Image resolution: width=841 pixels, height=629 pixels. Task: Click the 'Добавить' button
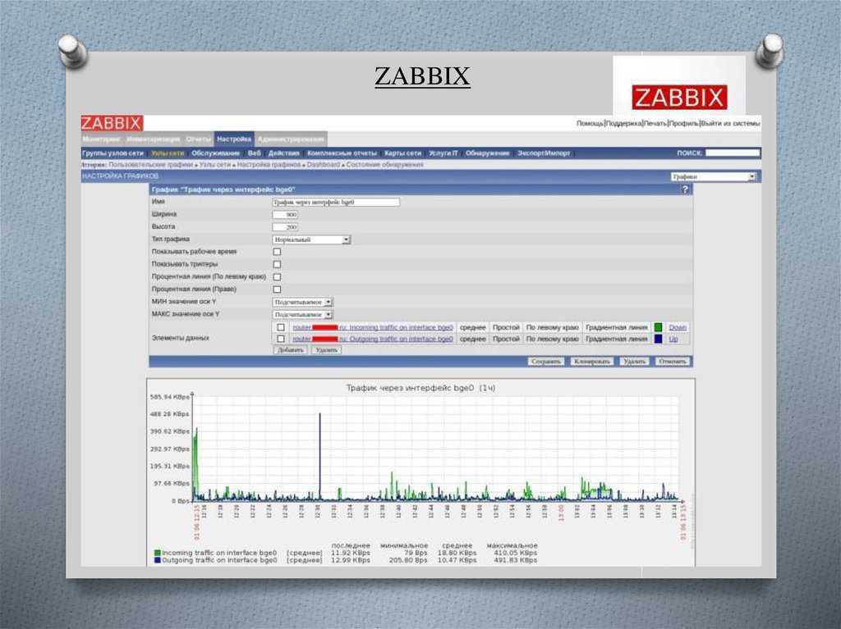tap(290, 350)
